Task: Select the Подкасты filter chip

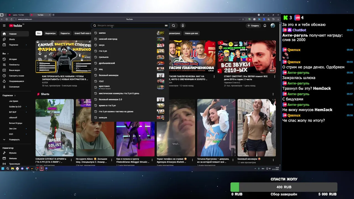Action: pos(65,33)
